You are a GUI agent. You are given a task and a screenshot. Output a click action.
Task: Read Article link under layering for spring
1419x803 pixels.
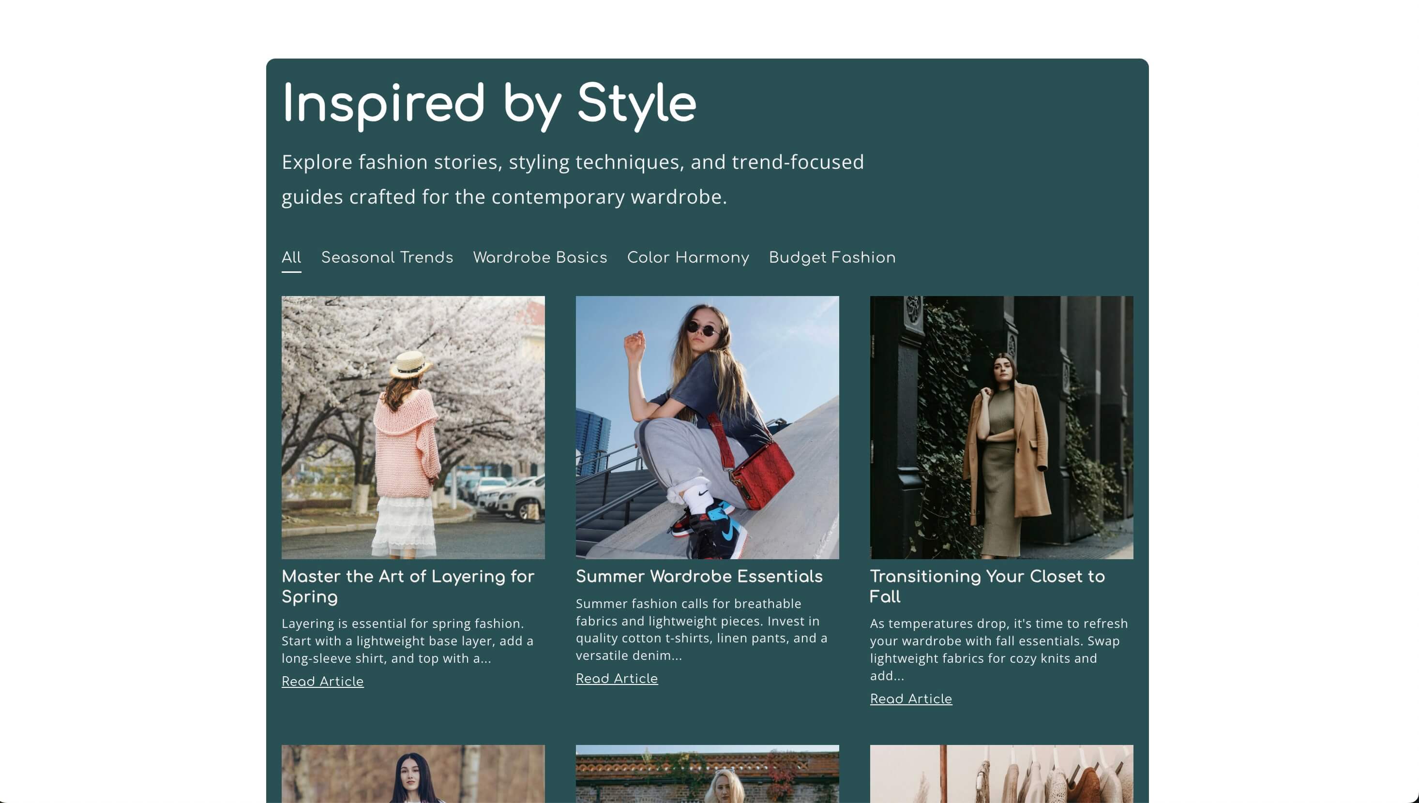322,681
